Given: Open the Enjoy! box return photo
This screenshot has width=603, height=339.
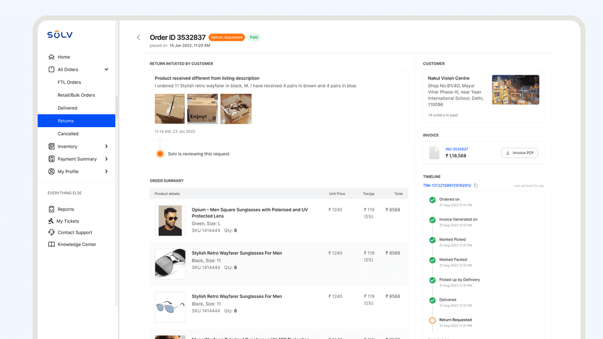Looking at the screenshot, I should pyautogui.click(x=203, y=109).
